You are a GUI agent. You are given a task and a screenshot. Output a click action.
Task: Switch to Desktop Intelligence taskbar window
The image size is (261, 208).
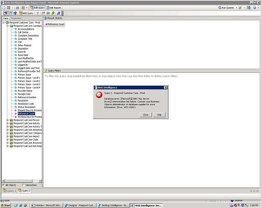(x=113, y=205)
